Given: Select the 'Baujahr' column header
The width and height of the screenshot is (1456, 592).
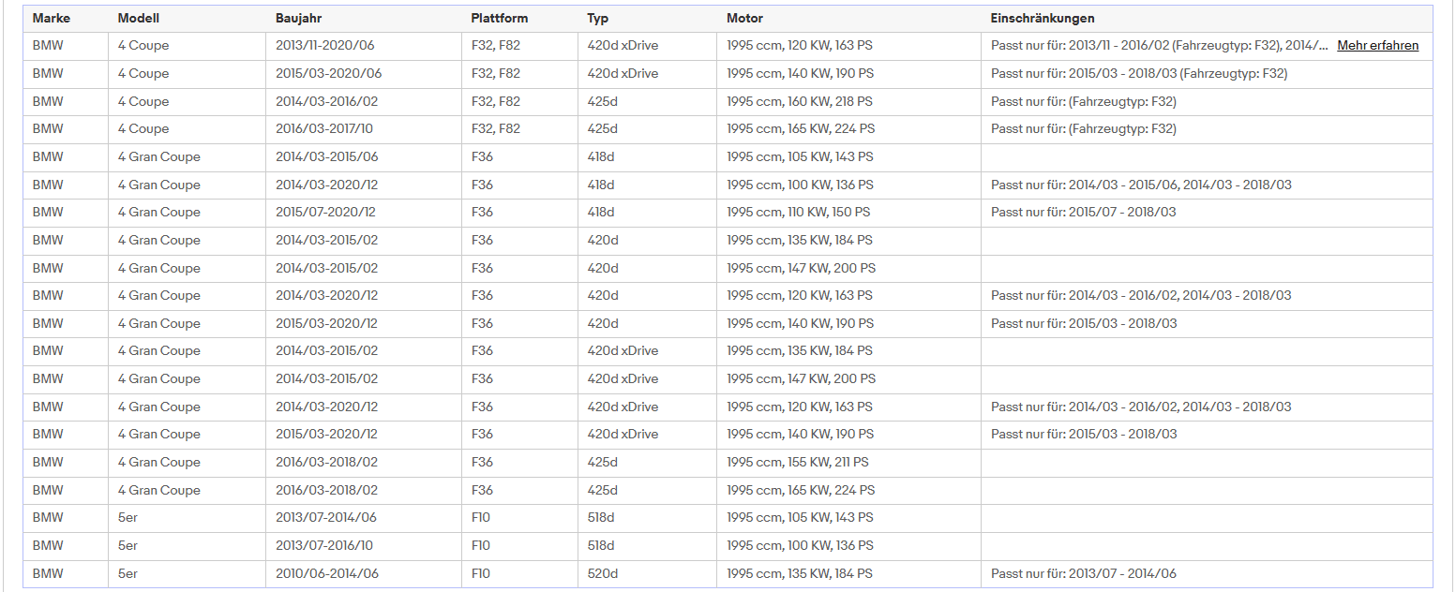Looking at the screenshot, I should tap(299, 18).
